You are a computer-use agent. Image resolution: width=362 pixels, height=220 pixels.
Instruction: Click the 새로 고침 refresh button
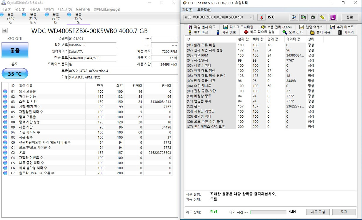pyautogui.click(x=318, y=212)
